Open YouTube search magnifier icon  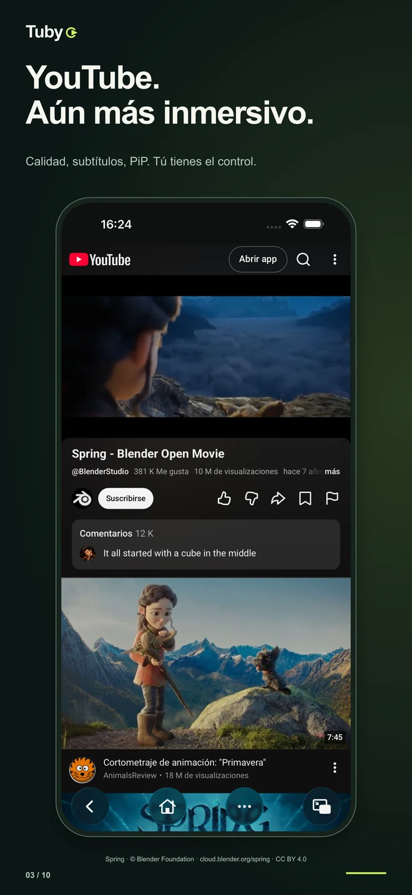(303, 260)
